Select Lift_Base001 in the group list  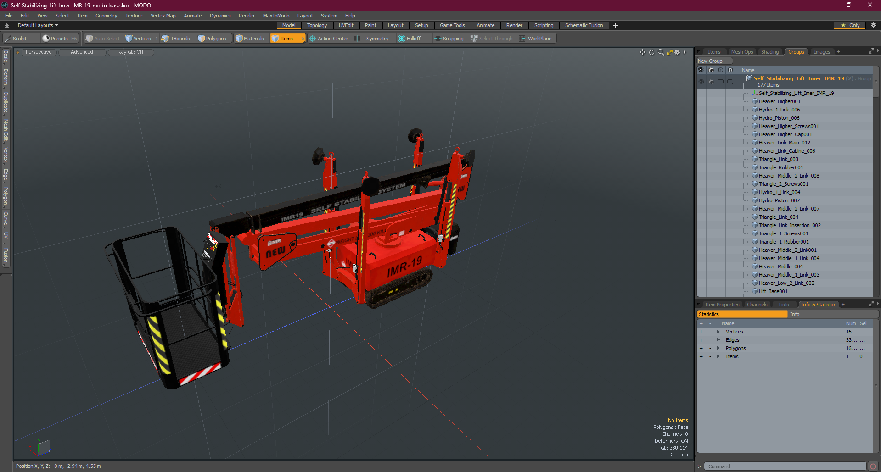point(773,291)
